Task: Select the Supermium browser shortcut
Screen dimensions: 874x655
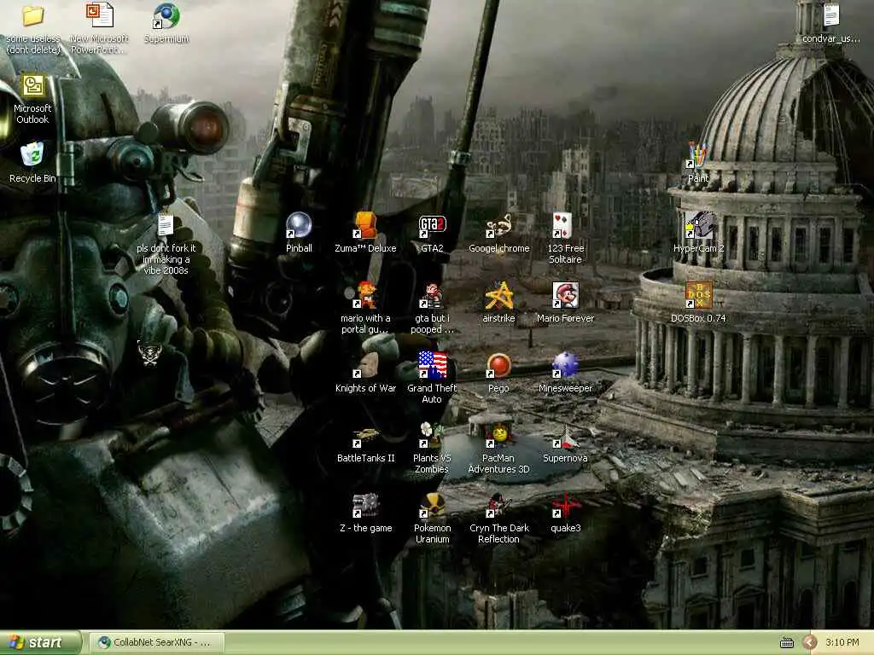Action: [166, 15]
